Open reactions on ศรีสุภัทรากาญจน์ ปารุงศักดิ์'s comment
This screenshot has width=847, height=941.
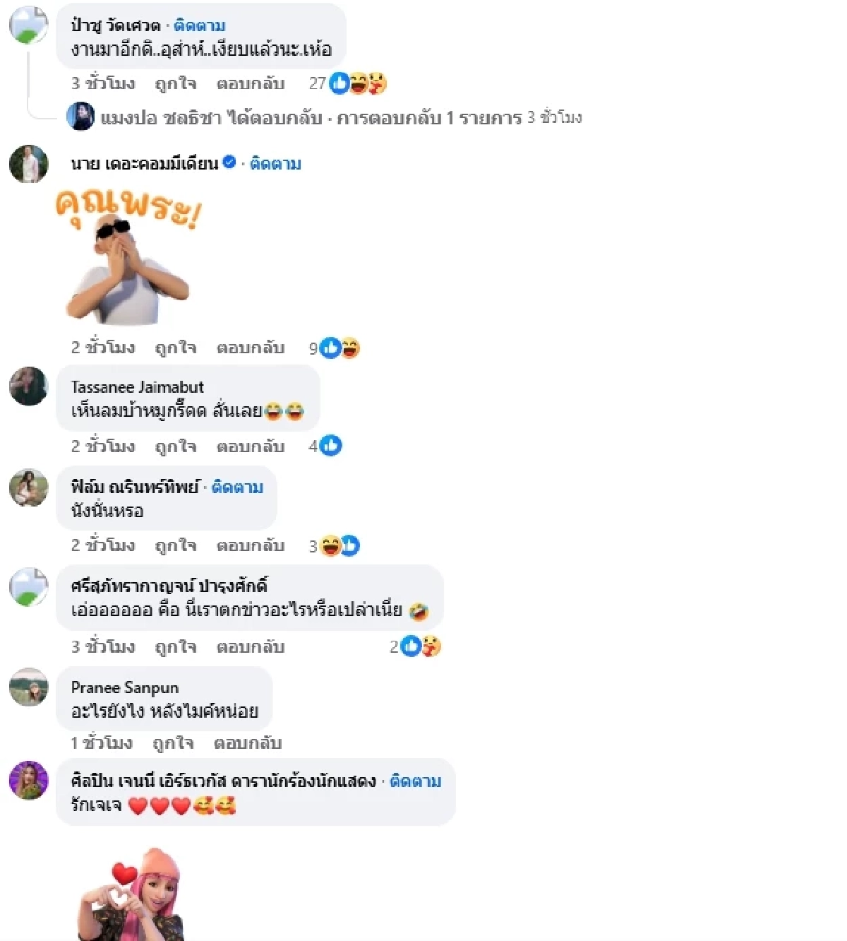(x=416, y=646)
